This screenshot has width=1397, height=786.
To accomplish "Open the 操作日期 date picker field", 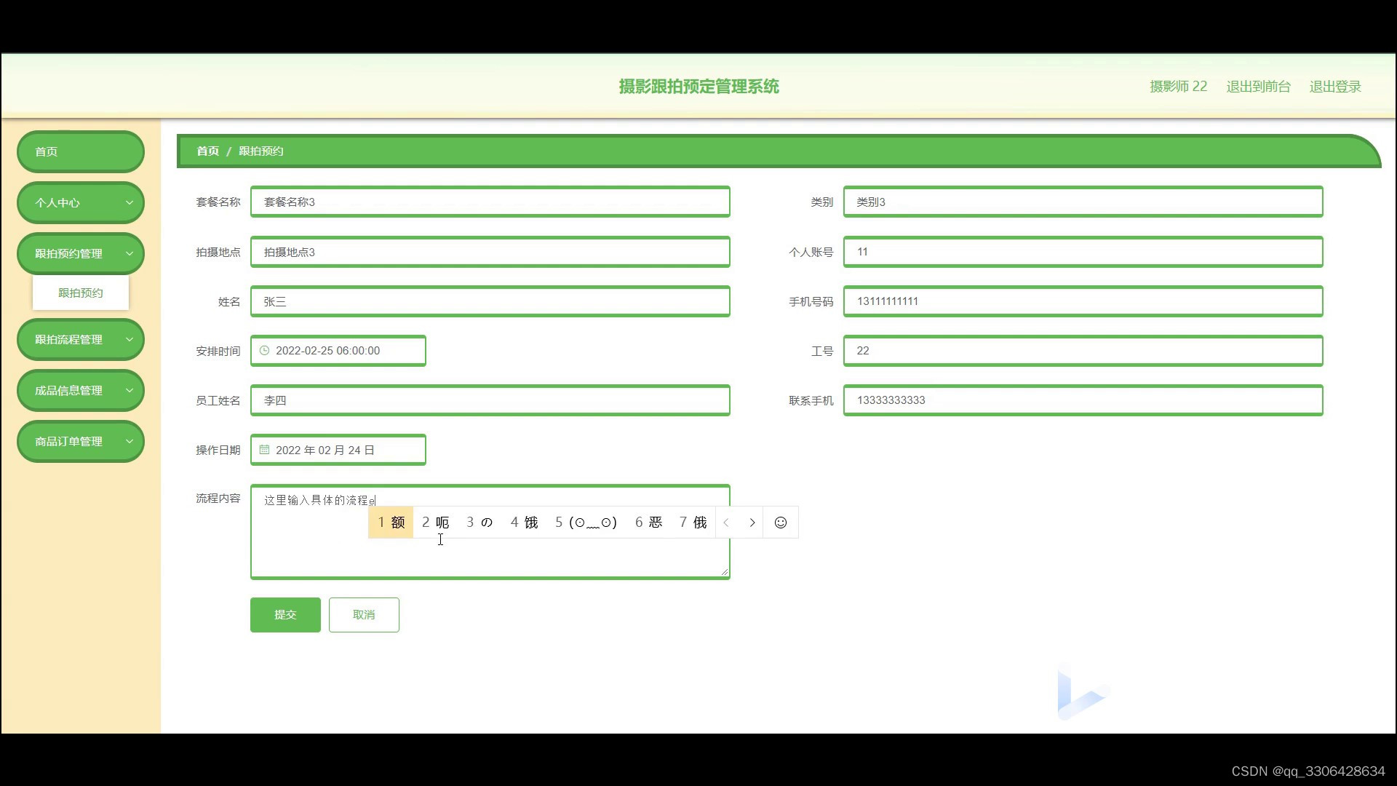I will pyautogui.click(x=338, y=450).
